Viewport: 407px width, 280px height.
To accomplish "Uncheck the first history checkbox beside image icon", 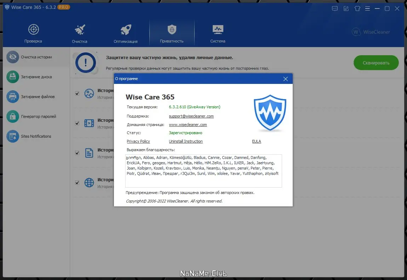I will coord(77,93).
